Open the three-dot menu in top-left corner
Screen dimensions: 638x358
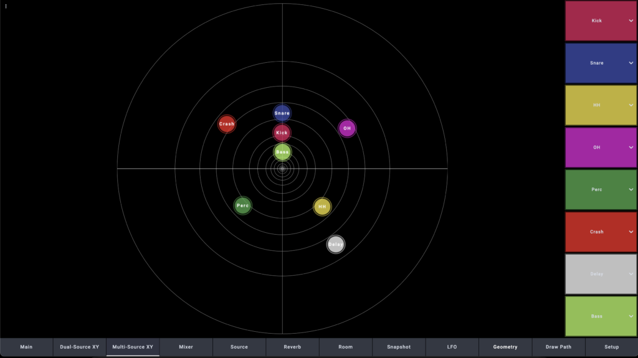click(x=6, y=6)
